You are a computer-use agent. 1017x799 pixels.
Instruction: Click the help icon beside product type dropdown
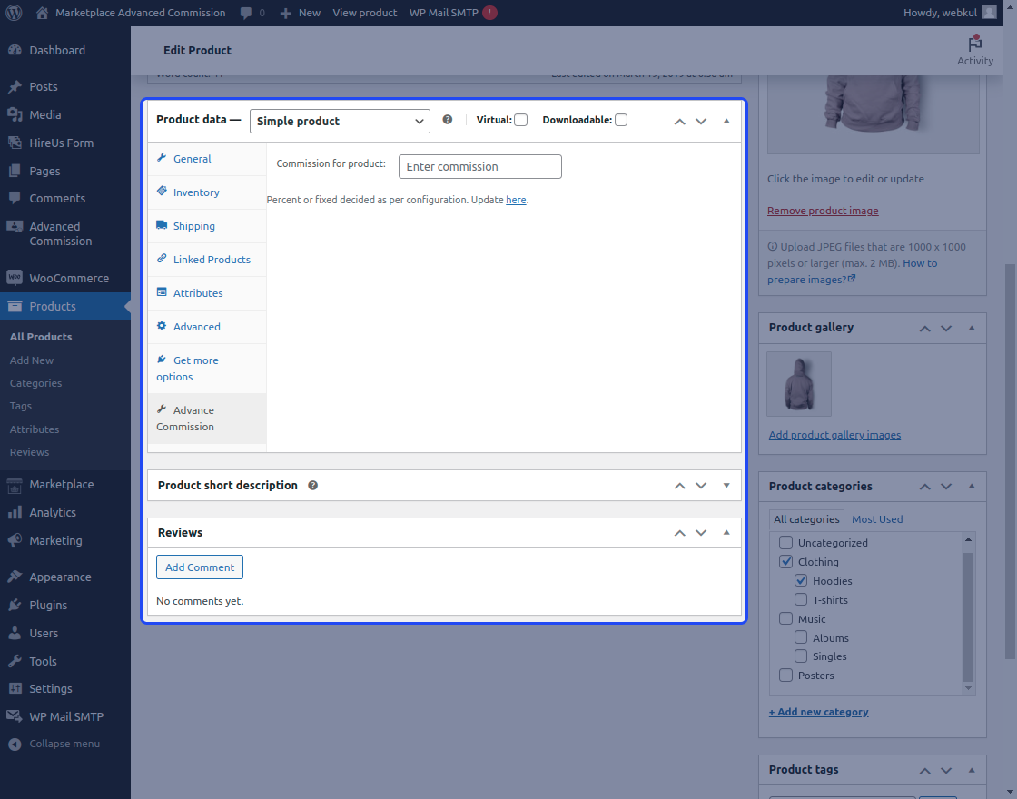click(448, 119)
